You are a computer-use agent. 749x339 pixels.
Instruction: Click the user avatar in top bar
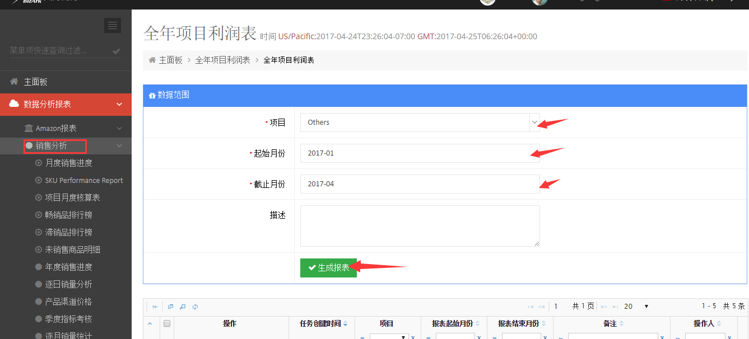point(539,2)
